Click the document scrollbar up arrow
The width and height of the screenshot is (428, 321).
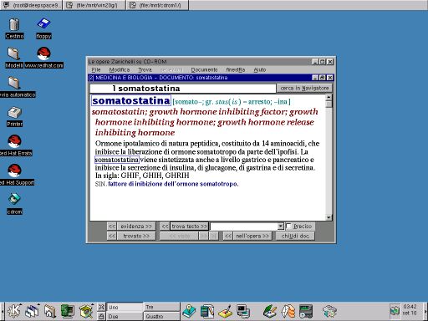tap(329, 98)
